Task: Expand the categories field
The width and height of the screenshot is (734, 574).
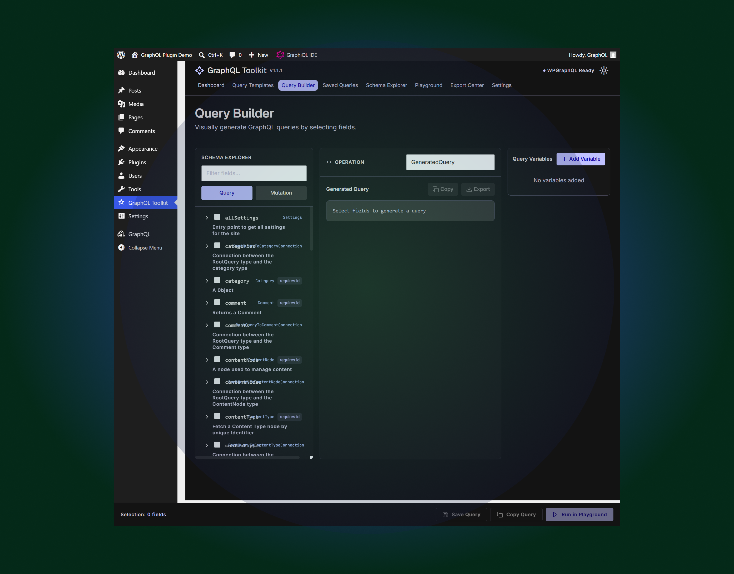Action: (207, 246)
